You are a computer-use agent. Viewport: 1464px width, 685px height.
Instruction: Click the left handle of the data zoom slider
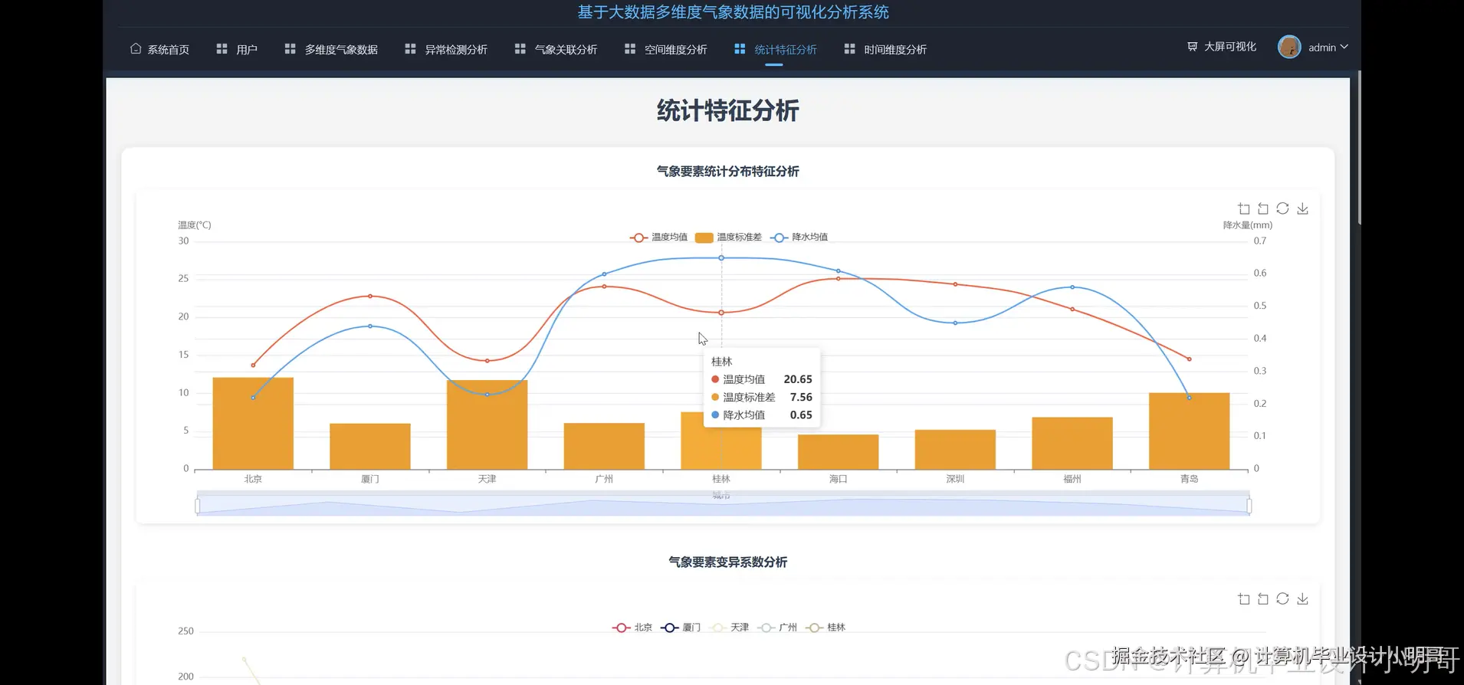point(198,506)
